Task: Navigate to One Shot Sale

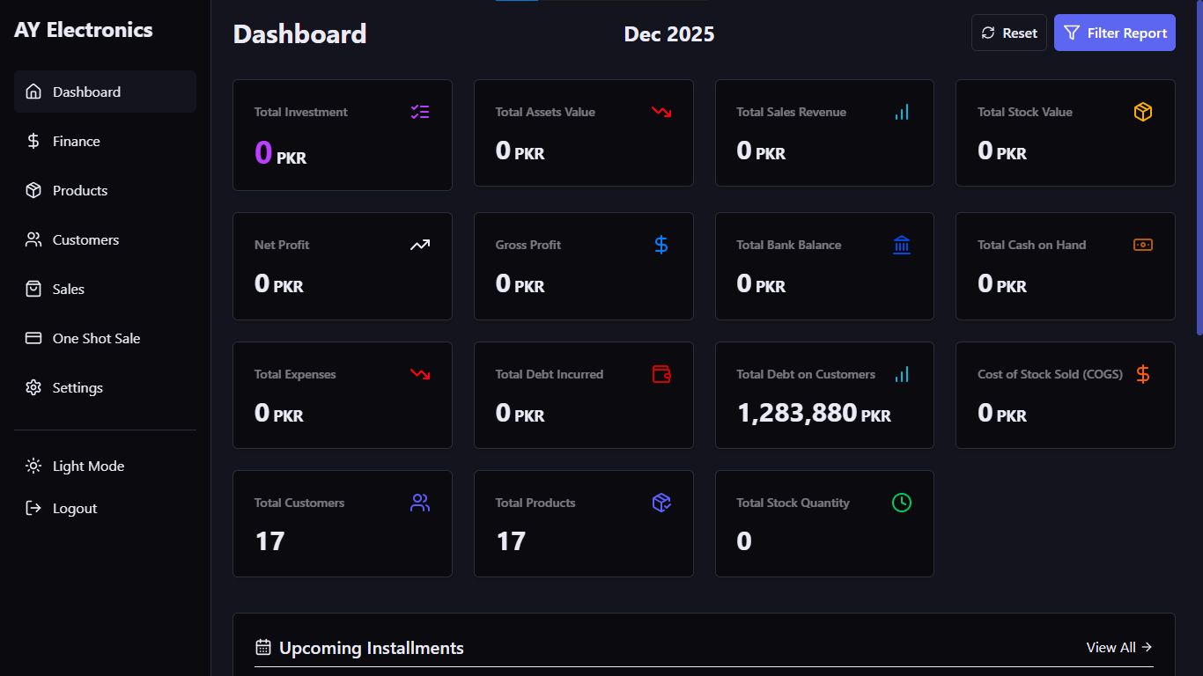Action: (96, 338)
